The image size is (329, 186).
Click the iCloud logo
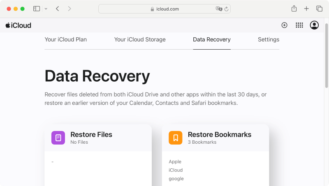click(18, 25)
